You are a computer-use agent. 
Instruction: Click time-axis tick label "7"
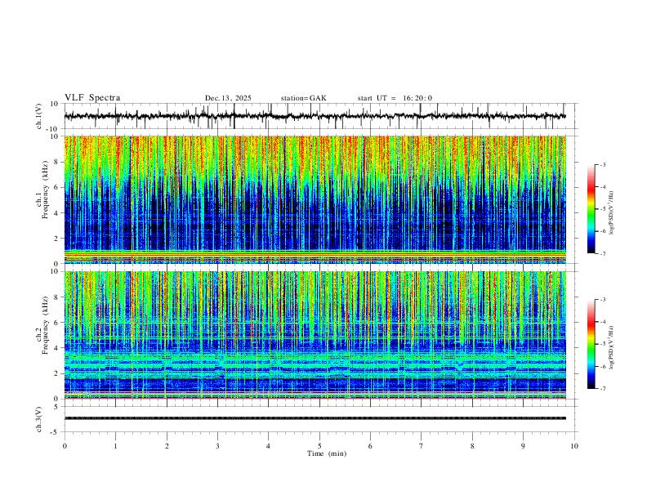[422, 446]
